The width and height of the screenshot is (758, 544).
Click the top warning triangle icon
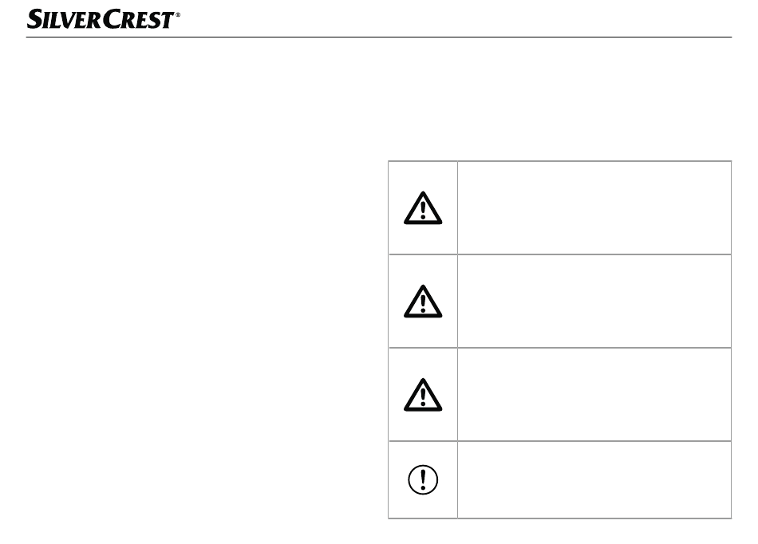pos(423,208)
